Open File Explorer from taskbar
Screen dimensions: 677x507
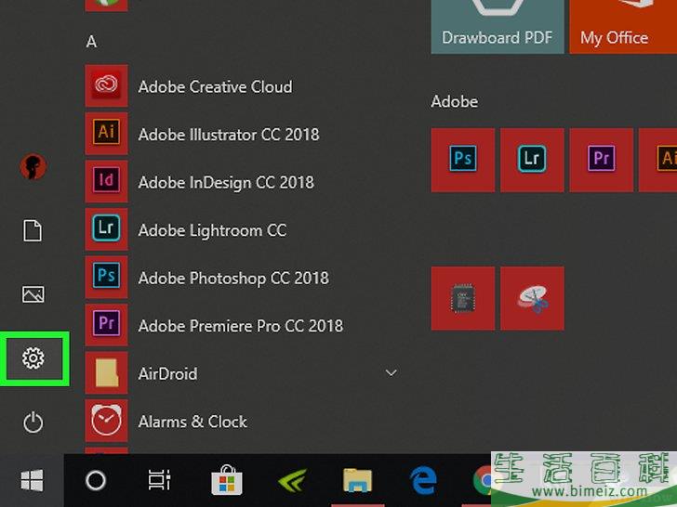point(357,480)
